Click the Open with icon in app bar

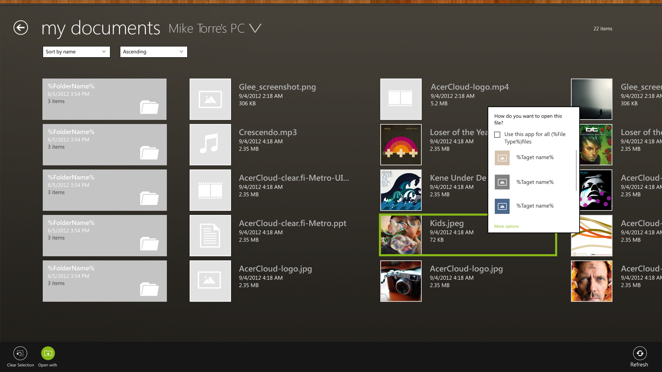48,353
